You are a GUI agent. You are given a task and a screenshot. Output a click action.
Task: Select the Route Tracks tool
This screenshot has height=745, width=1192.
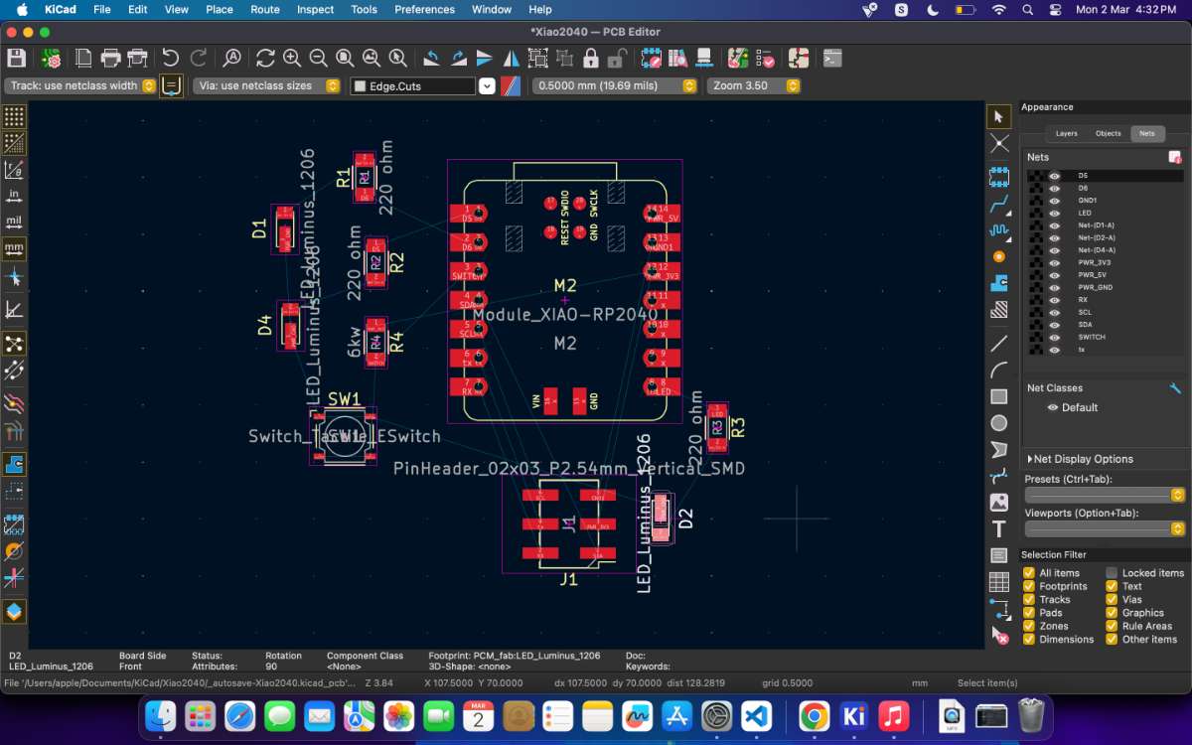(x=999, y=205)
